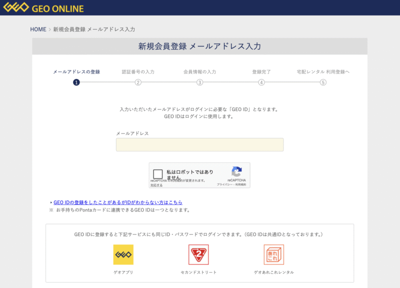Open the HOME breadcrumb link
The image size is (400, 288).
pyautogui.click(x=37, y=29)
